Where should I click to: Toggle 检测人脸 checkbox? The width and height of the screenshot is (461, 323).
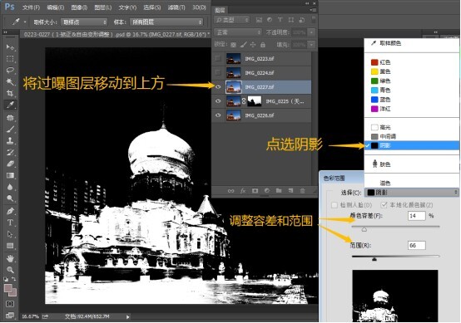click(335, 205)
